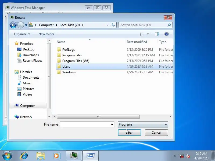Screen dimensions: 215x161
Task: Expand the arrow after Local Disk (C:) breadcrumb
Action: (83, 25)
